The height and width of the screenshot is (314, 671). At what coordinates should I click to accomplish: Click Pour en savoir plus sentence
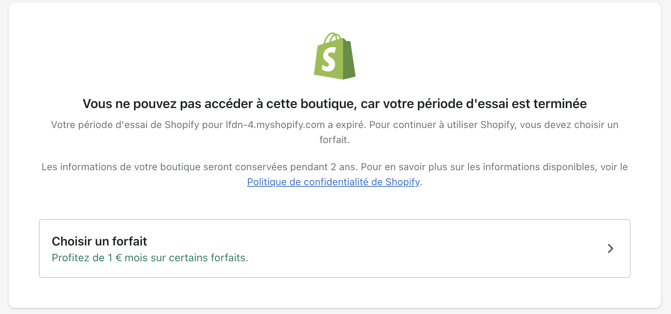[x=491, y=167]
